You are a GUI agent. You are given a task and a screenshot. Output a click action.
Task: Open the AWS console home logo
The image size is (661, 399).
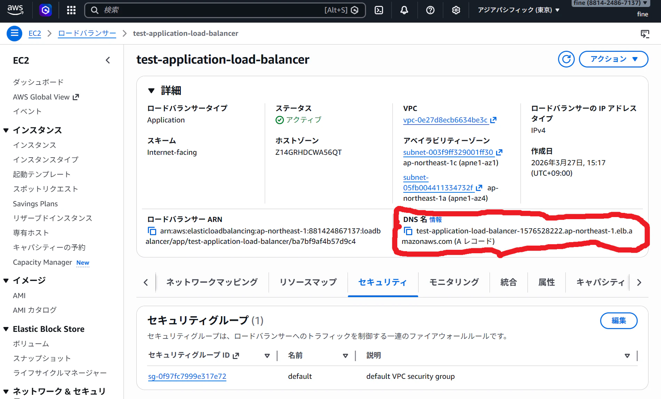click(x=15, y=10)
